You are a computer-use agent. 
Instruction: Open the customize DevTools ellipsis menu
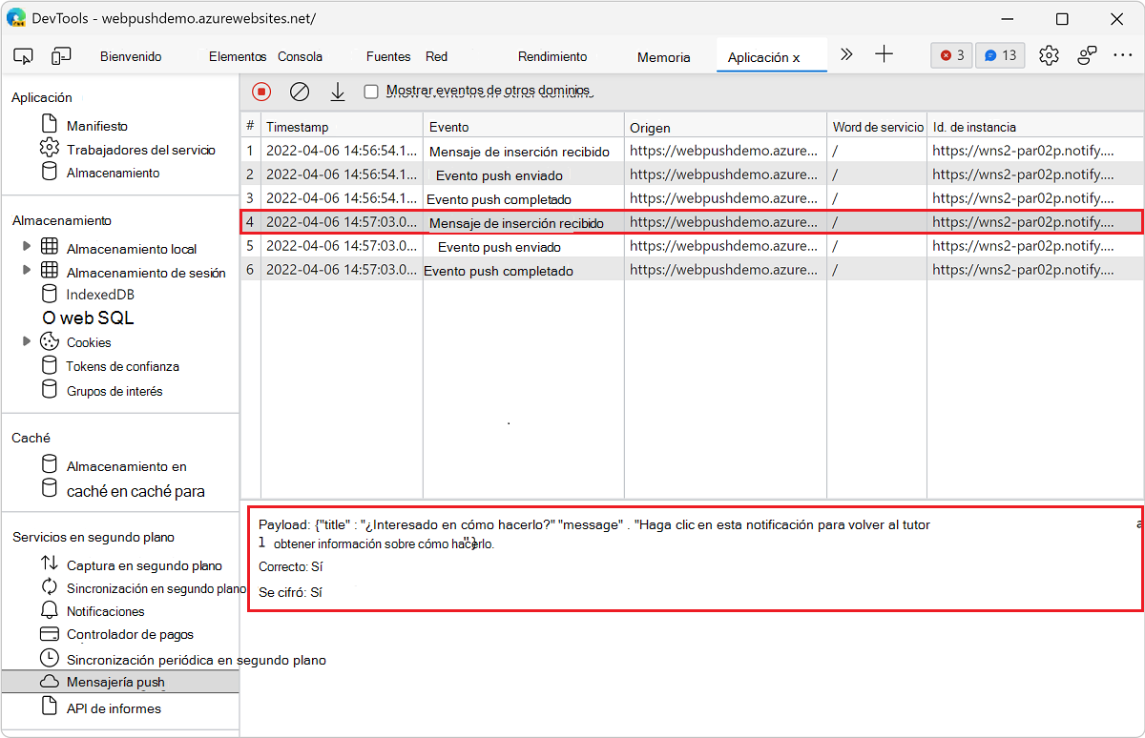1123,55
